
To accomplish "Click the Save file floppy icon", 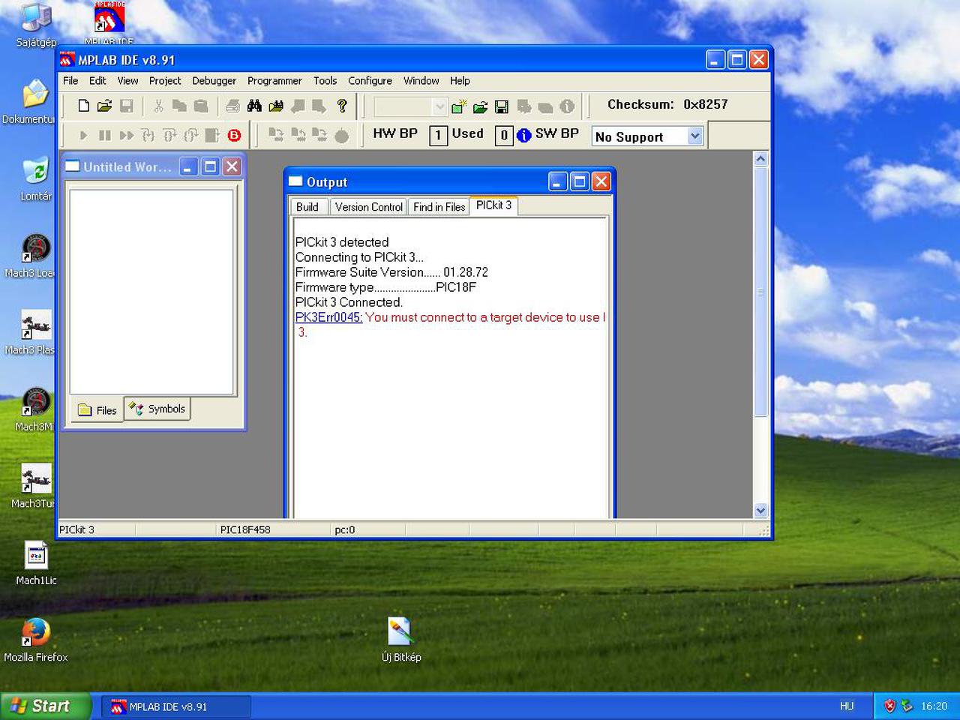I will (x=126, y=106).
